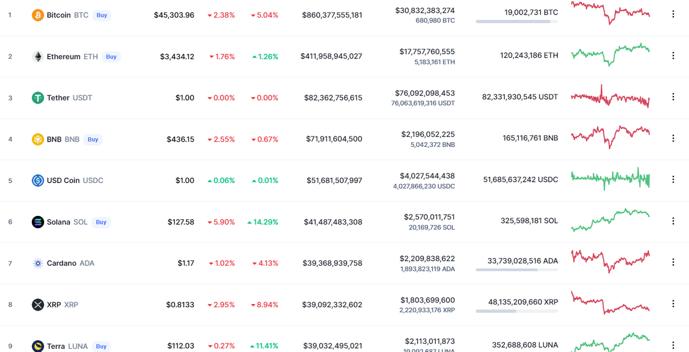Click the Buy button next to Solana
The height and width of the screenshot is (352, 689).
pos(101,222)
